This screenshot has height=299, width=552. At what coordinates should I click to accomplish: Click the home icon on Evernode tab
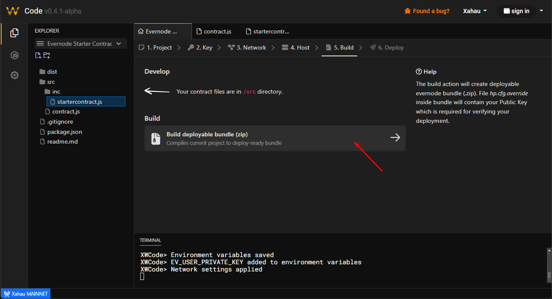pyautogui.click(x=141, y=31)
